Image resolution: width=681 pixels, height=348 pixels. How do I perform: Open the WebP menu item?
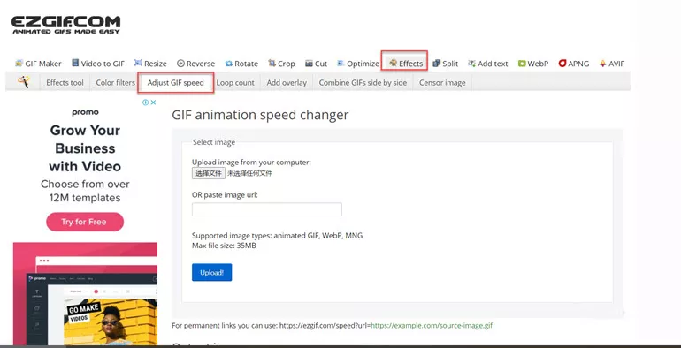(x=533, y=64)
